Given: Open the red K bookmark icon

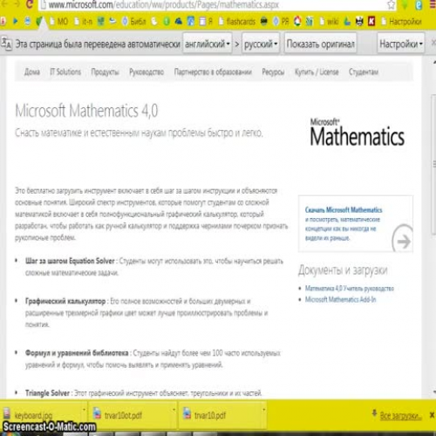Looking at the screenshot, I should [x=371, y=21].
